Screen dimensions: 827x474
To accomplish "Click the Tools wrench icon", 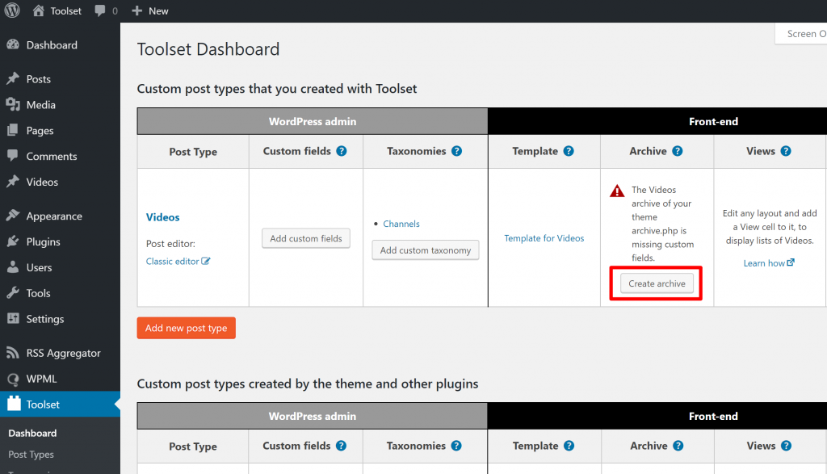I will [x=13, y=292].
